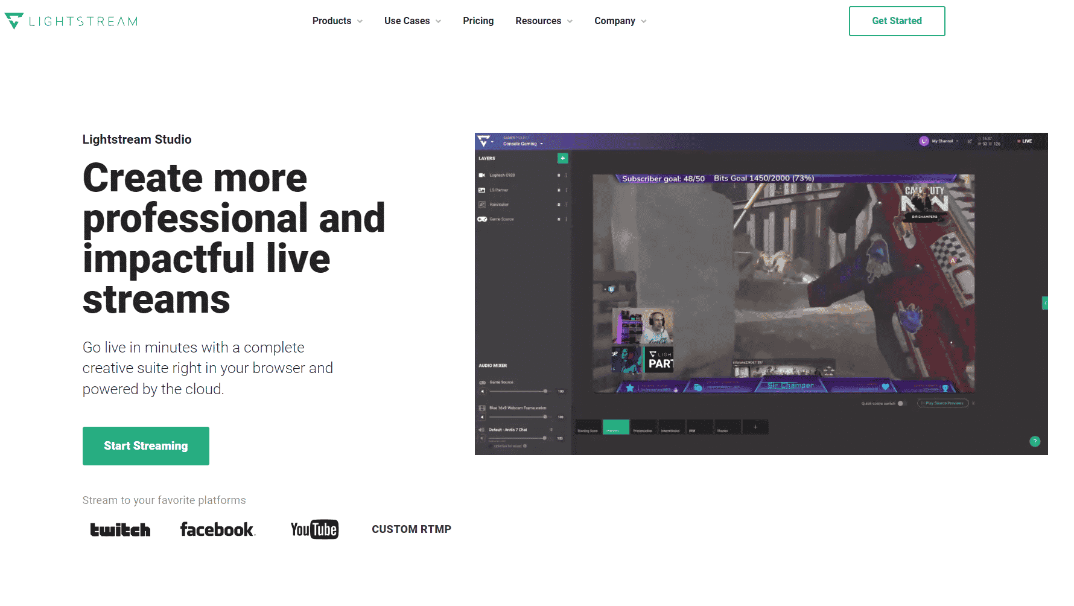Click the Game Source gamepad icon in Layers
The width and height of the screenshot is (1074, 606).
point(482,219)
